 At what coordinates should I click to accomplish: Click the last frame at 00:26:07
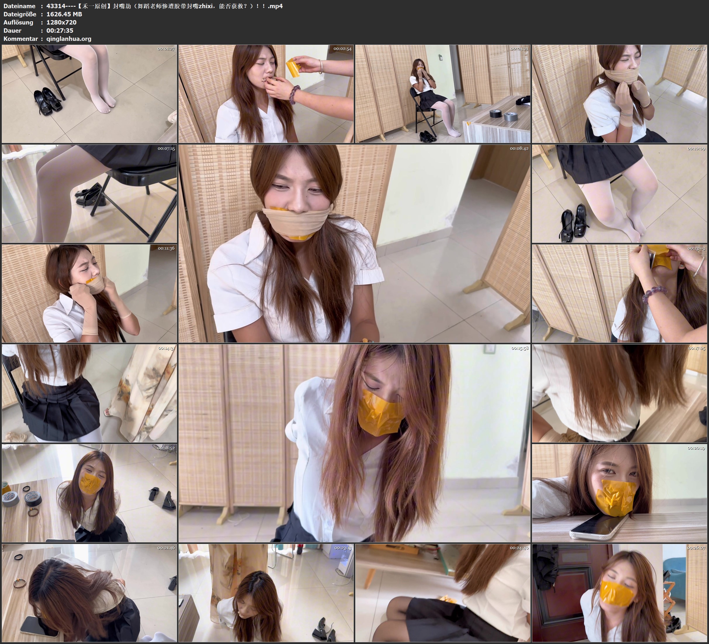pyautogui.click(x=620, y=593)
